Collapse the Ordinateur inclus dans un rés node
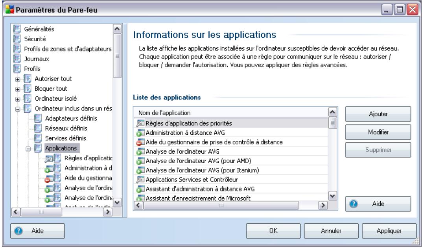 click(x=17, y=109)
